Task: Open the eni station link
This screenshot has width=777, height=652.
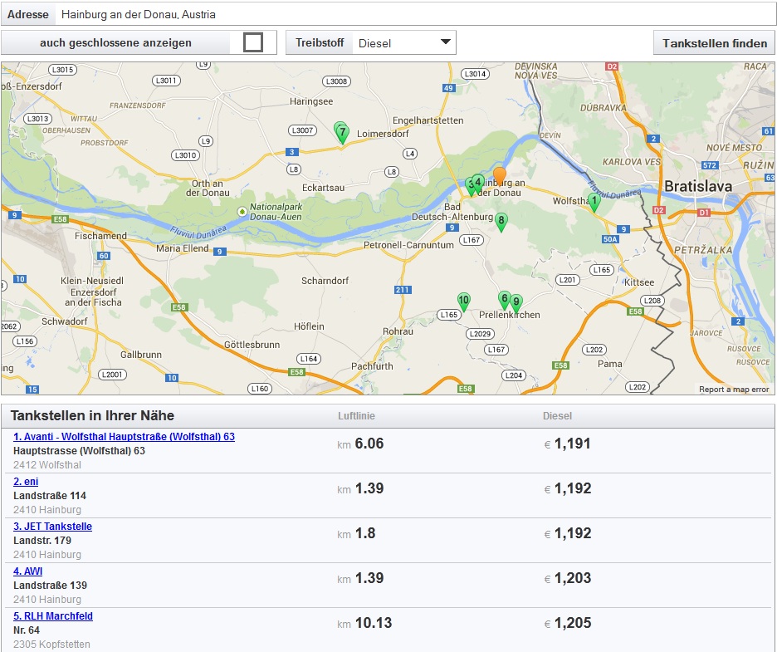Action: pos(26,482)
